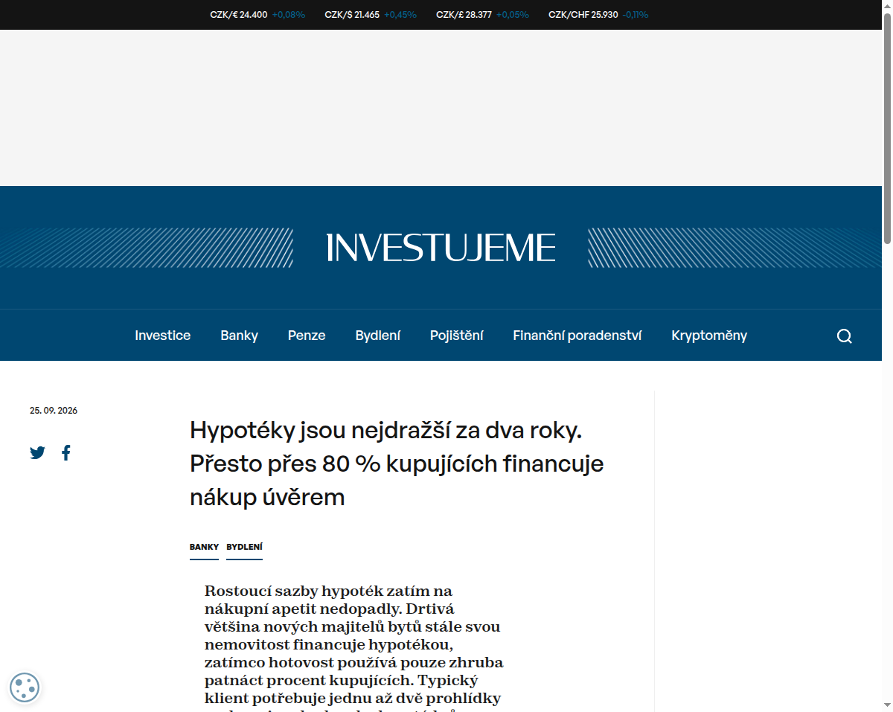893x712 pixels.
Task: Click the CZK/£ 28.377 exchange rate
Action: click(x=464, y=14)
